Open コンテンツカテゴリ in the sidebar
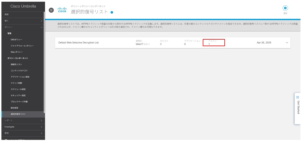The width and height of the screenshot is (301, 141). click(x=19, y=71)
